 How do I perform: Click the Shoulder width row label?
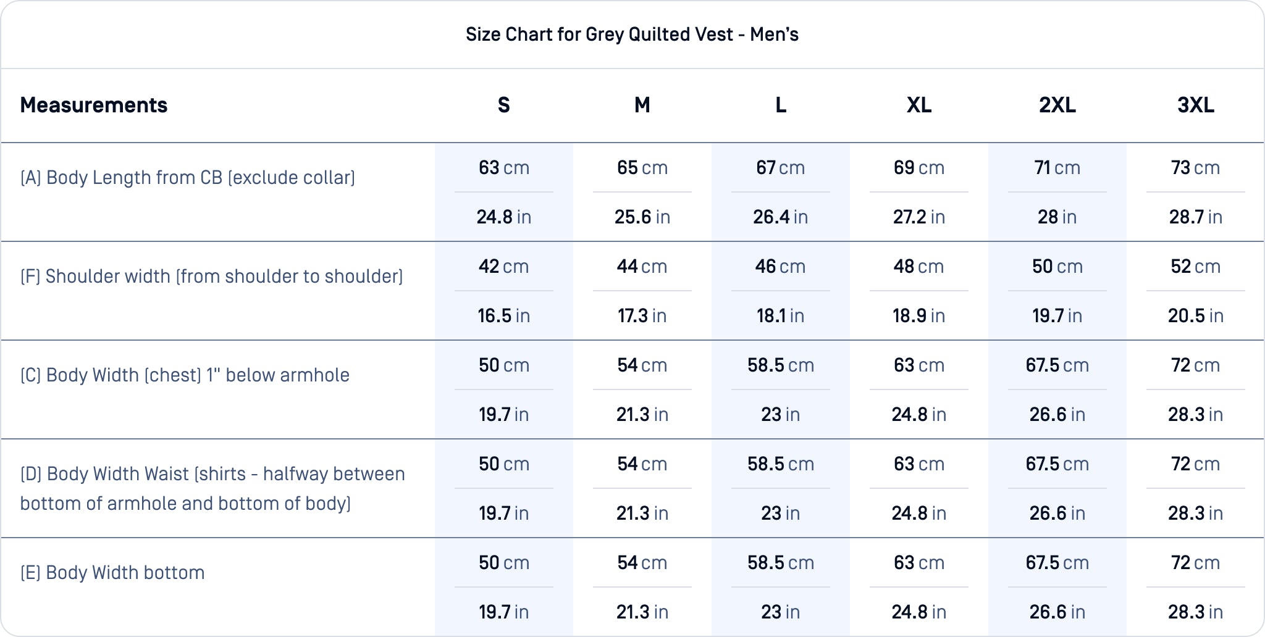(212, 277)
